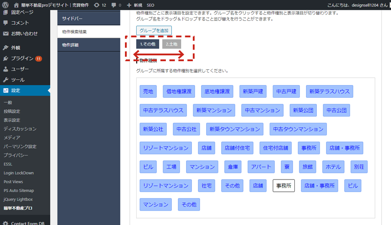Select the white unselected 事務所 tag
Viewport: 391px width, 225px height.
point(284,185)
